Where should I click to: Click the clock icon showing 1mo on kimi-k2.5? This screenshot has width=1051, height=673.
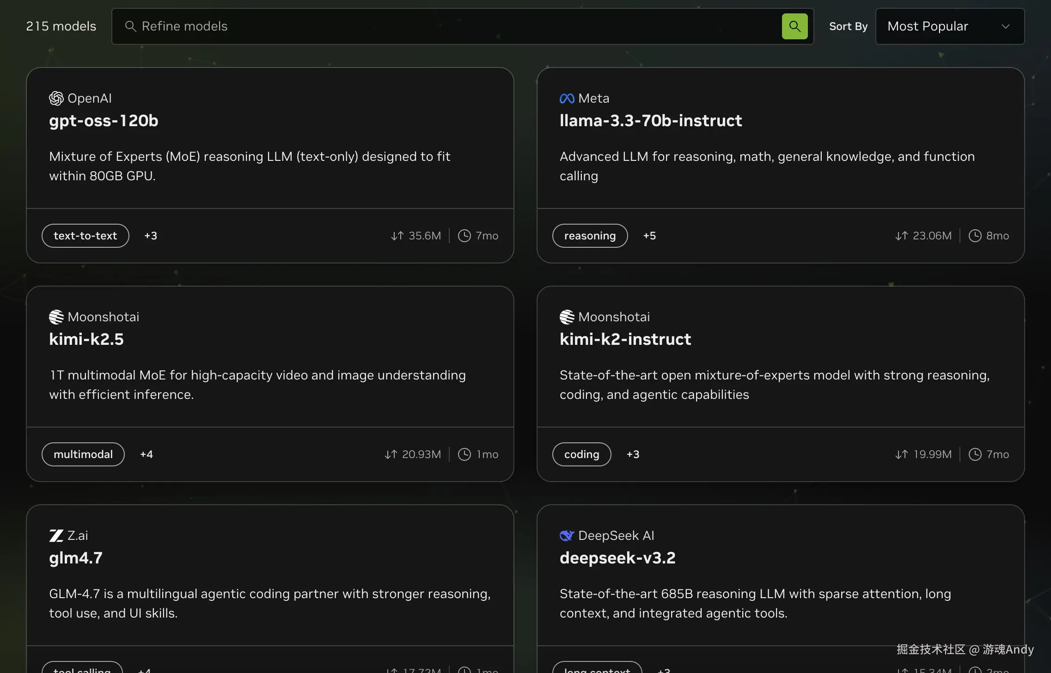464,454
